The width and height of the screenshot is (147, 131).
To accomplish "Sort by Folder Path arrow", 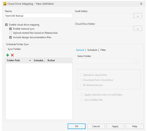I will coord(30,60).
